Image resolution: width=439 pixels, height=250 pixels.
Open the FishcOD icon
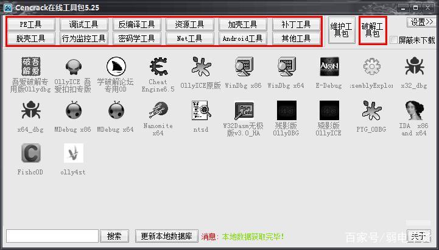31,153
